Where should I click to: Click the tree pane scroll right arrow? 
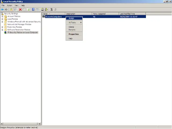click(x=39, y=124)
